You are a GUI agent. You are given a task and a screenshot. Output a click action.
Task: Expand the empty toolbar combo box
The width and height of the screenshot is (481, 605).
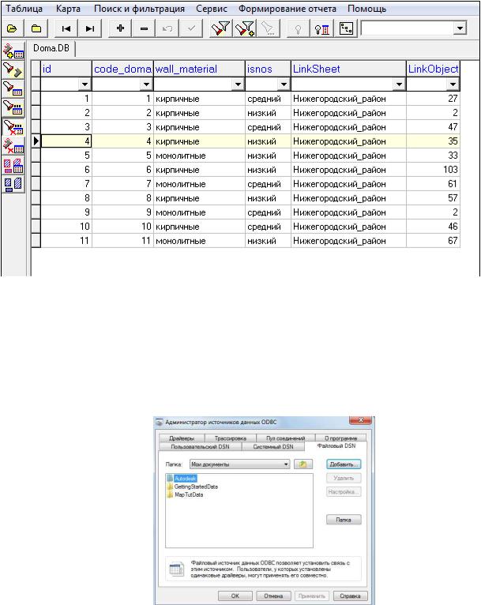coord(460,28)
